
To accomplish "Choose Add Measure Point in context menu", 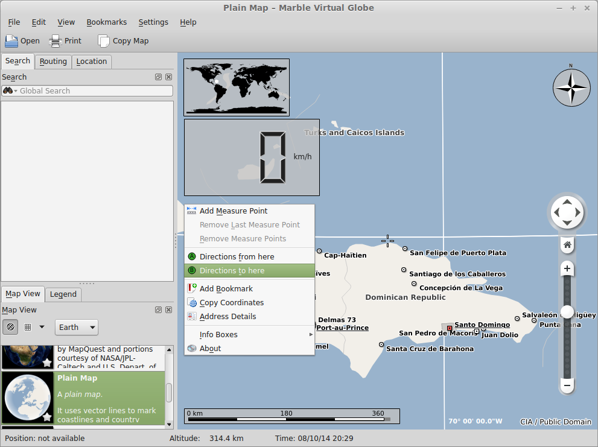I will [x=249, y=211].
